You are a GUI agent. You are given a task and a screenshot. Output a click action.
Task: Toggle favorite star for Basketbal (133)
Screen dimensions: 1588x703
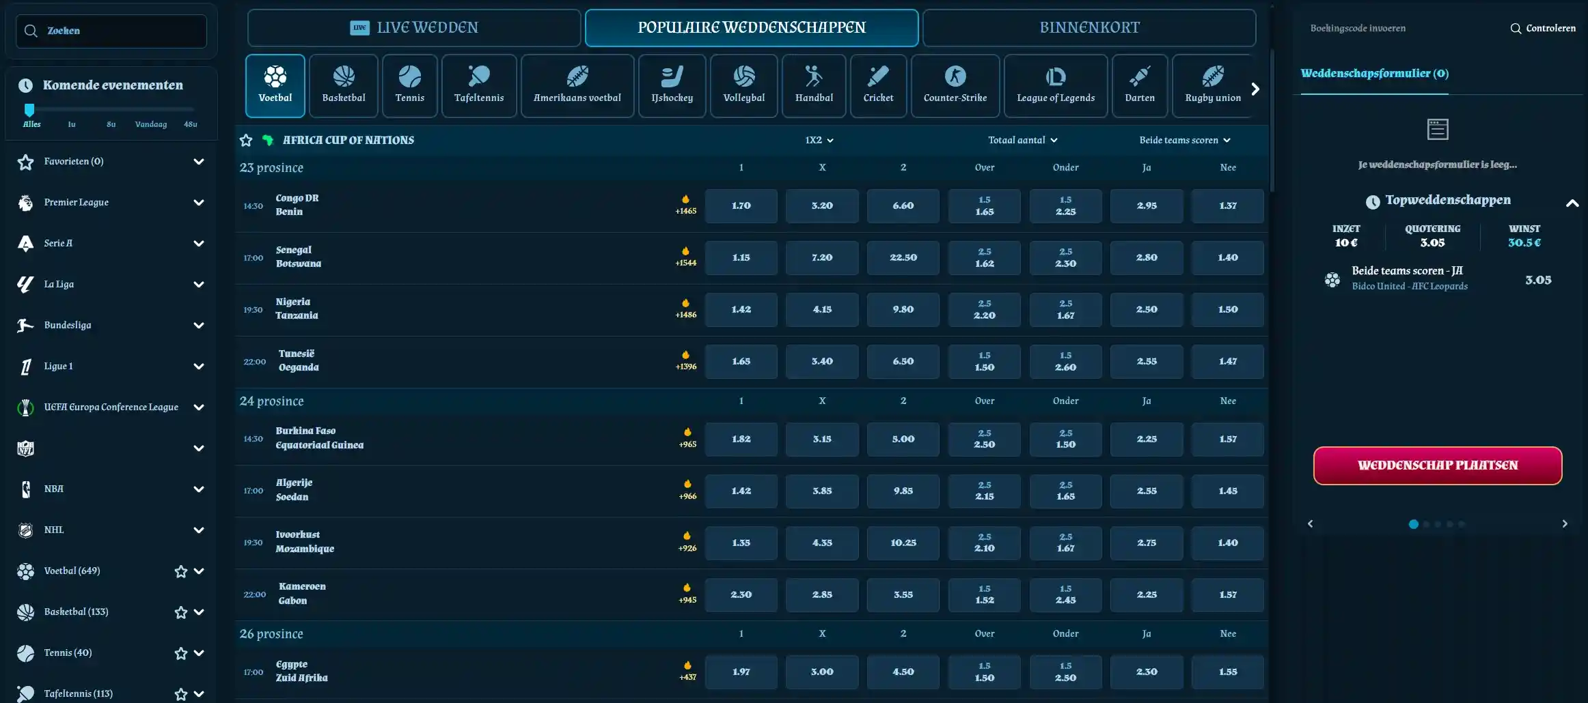[x=180, y=612]
